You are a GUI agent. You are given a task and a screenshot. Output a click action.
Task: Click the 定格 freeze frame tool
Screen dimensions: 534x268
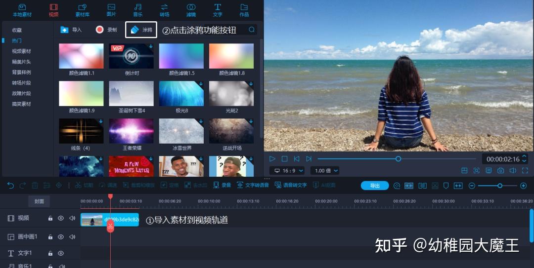tap(170, 186)
